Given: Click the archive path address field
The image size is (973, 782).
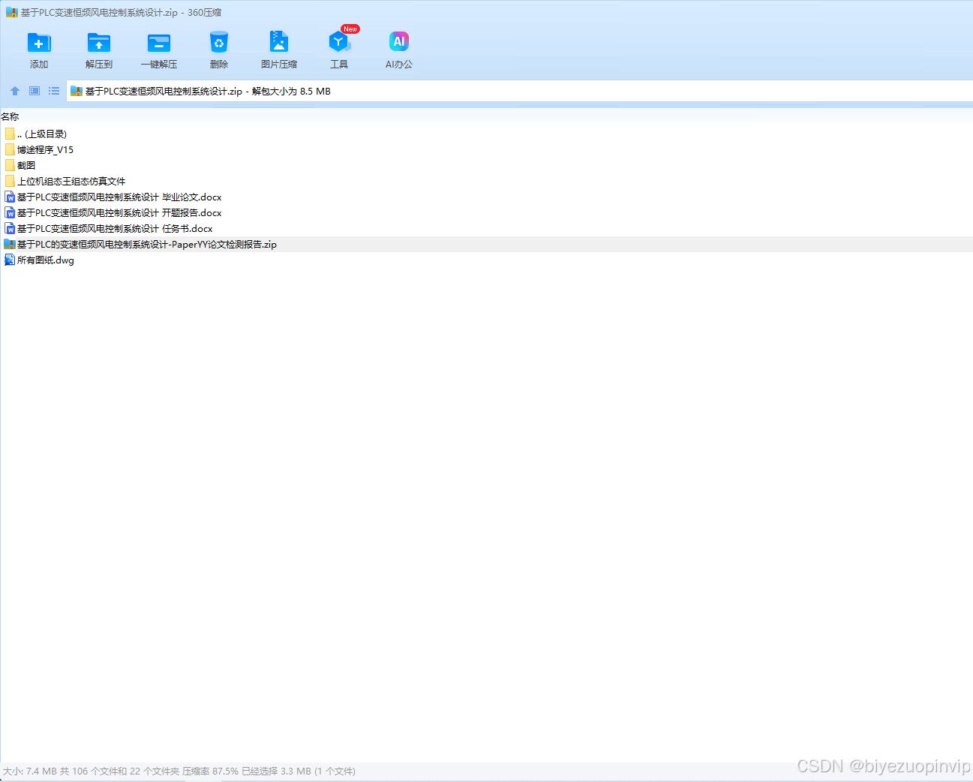Looking at the screenshot, I should tap(519, 91).
